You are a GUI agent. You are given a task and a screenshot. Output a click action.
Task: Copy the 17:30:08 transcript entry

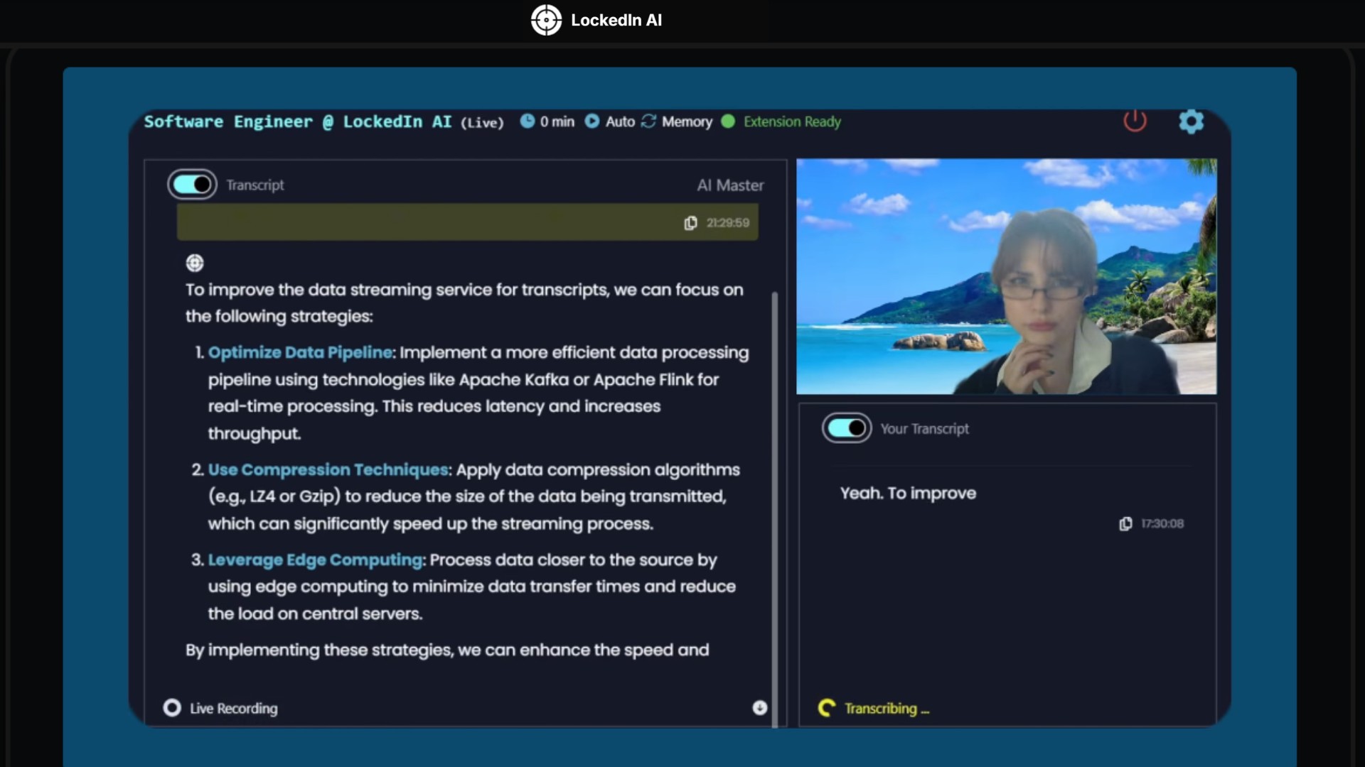coord(1125,523)
